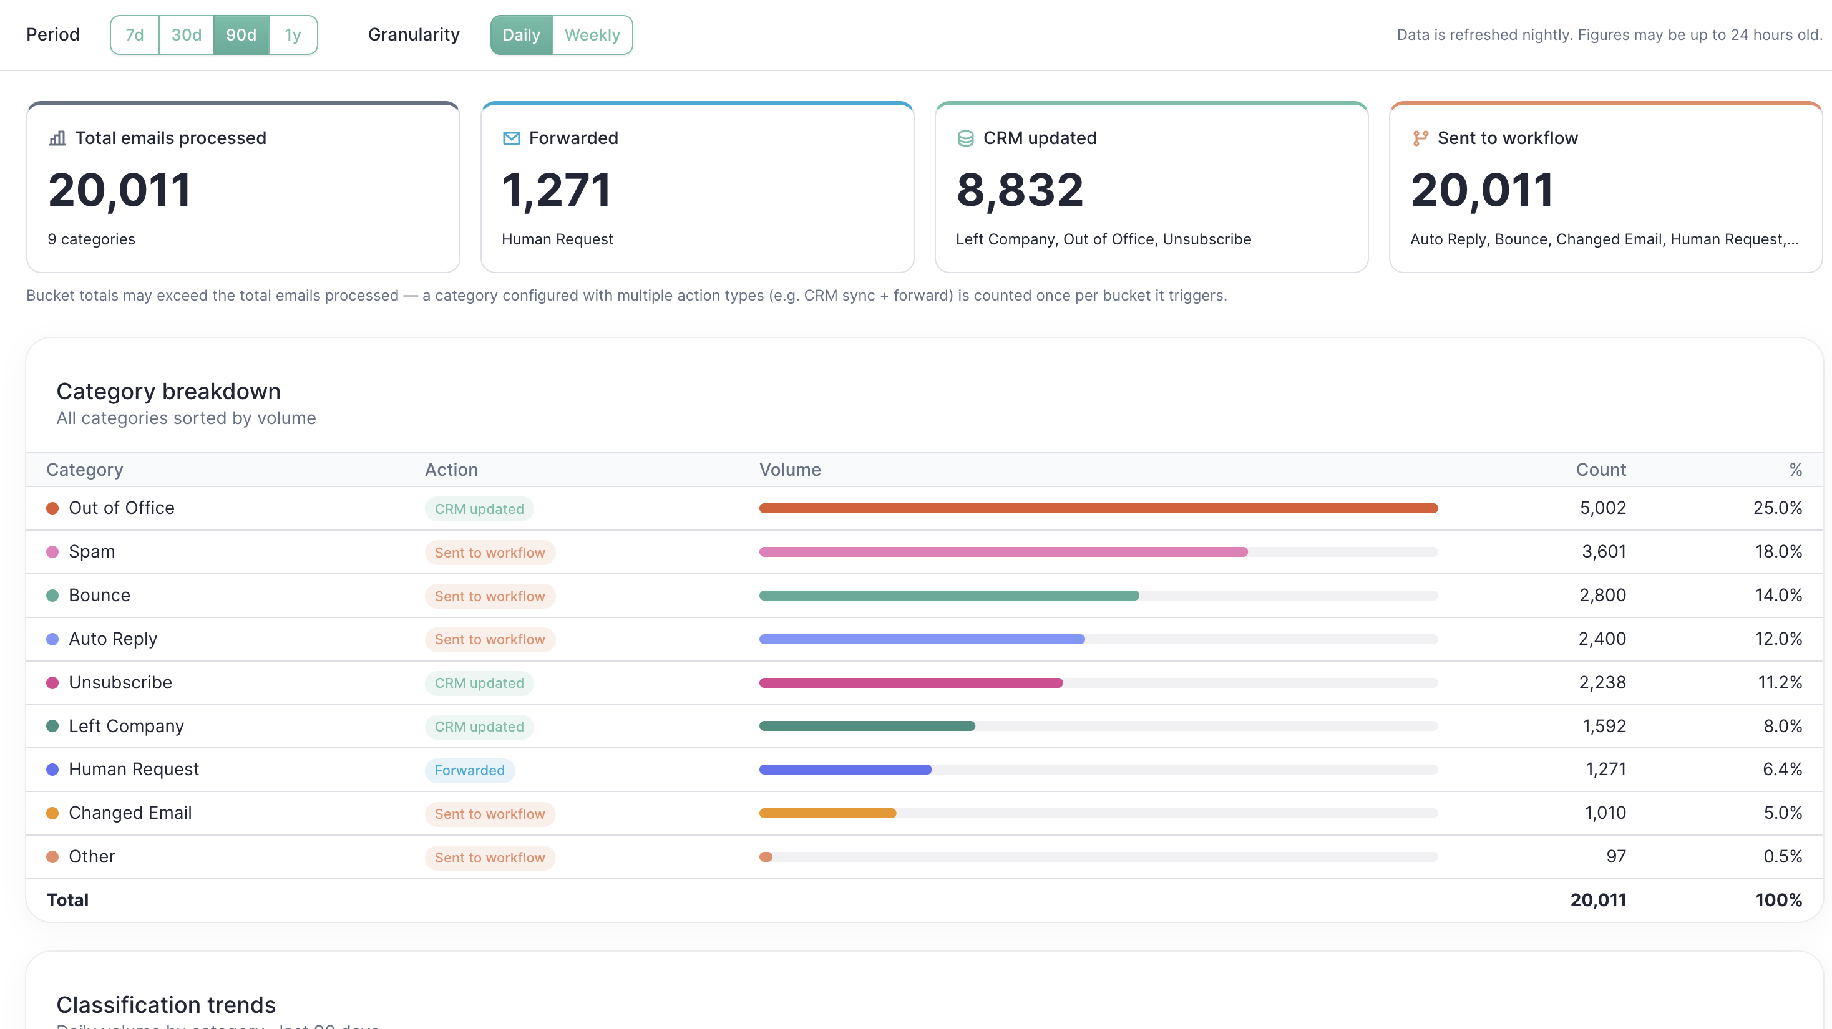Click the Category breakdown heading
Image resolution: width=1832 pixels, height=1029 pixels.
coord(168,392)
